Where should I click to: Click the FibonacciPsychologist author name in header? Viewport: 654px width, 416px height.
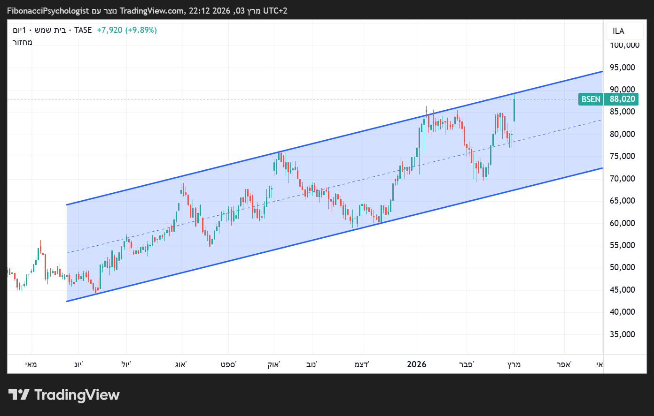(x=48, y=11)
